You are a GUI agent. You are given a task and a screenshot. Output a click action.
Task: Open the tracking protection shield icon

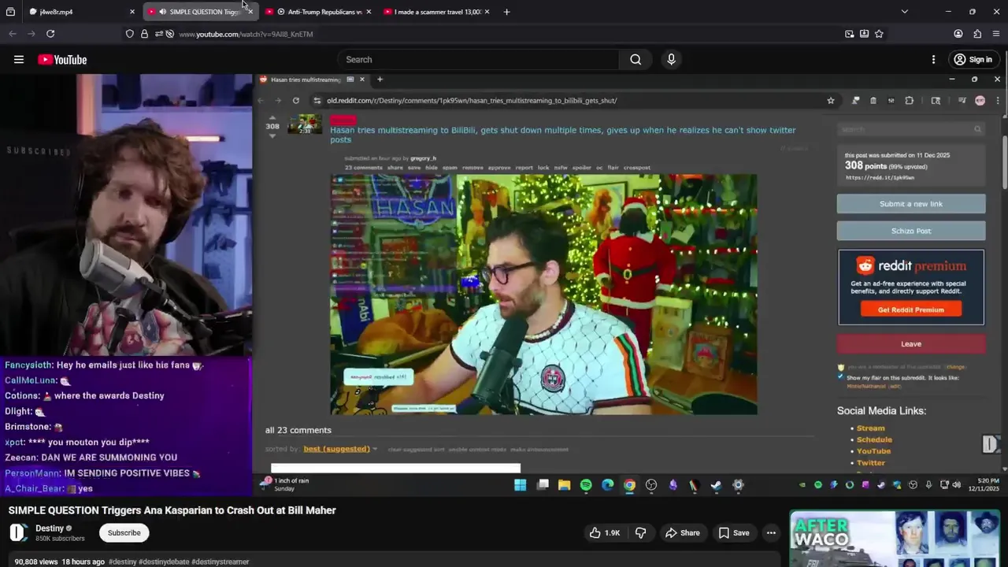point(130,34)
